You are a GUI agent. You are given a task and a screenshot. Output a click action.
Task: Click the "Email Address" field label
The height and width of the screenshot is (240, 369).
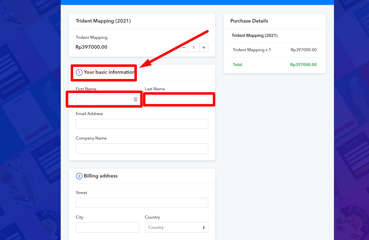point(89,114)
